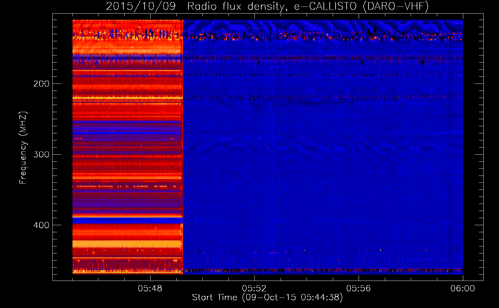The width and height of the screenshot is (499, 308).
Task: Click the 200 frequency tick label
Action: [x=41, y=84]
